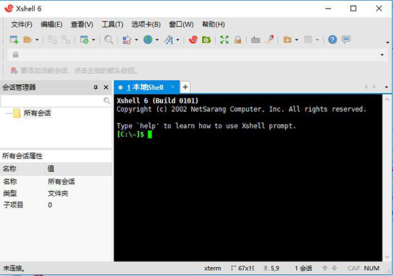Click the globe encoding icon
Image resolution: width=393 pixels, height=276 pixels.
click(x=147, y=40)
